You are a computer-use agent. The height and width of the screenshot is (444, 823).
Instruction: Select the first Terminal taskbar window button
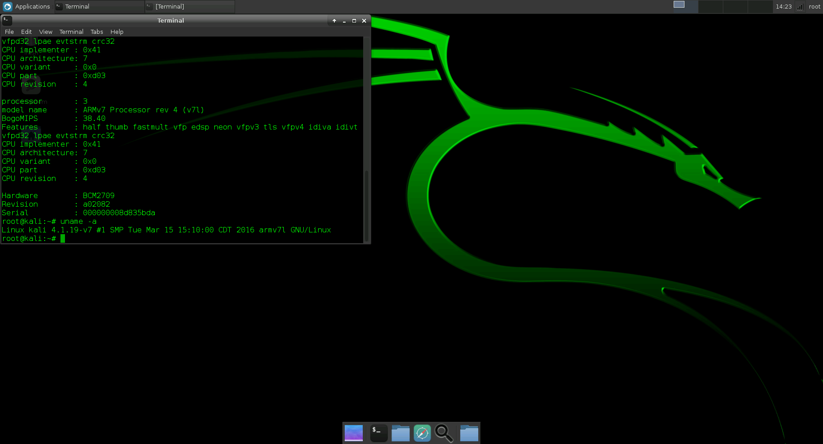[99, 7]
